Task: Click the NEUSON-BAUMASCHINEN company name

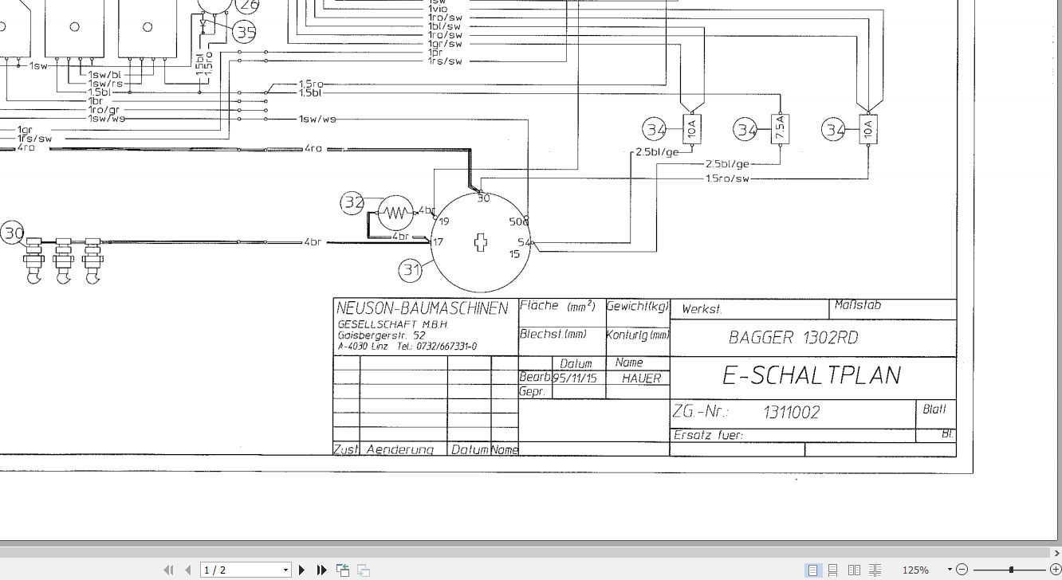Action: (423, 308)
